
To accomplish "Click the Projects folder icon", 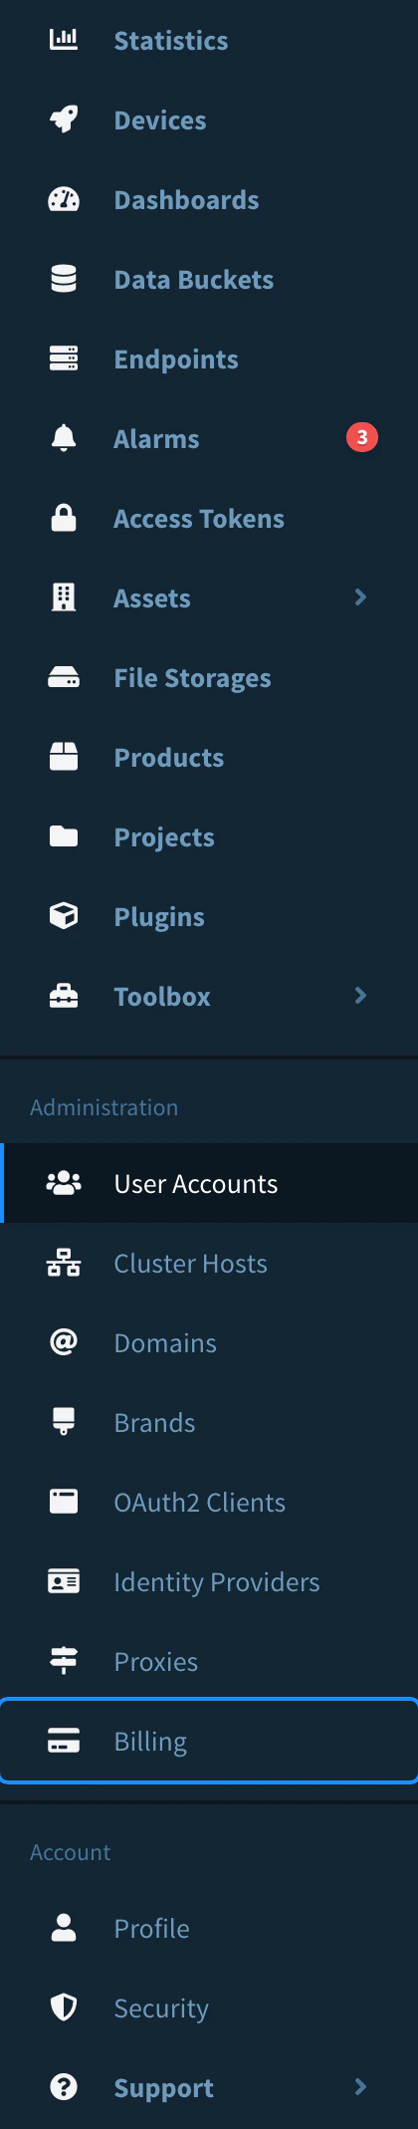I will pos(64,836).
